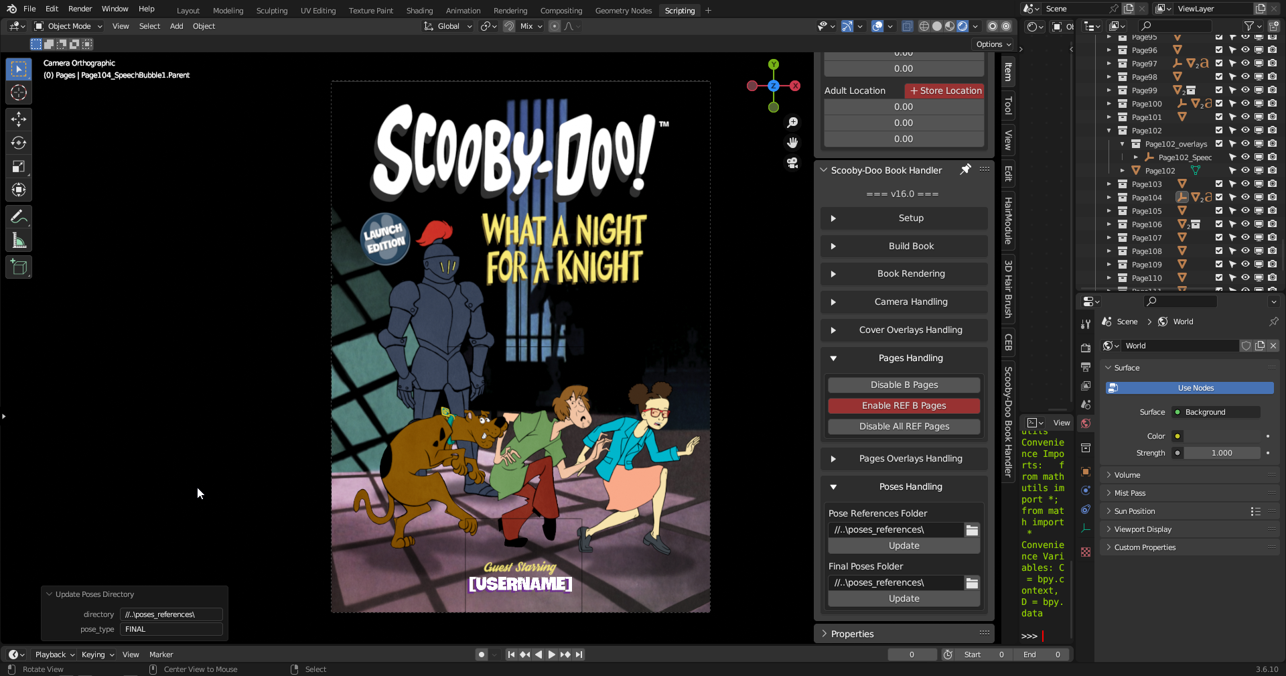Switch to rendered viewport shading
1286x676 pixels.
962,26
